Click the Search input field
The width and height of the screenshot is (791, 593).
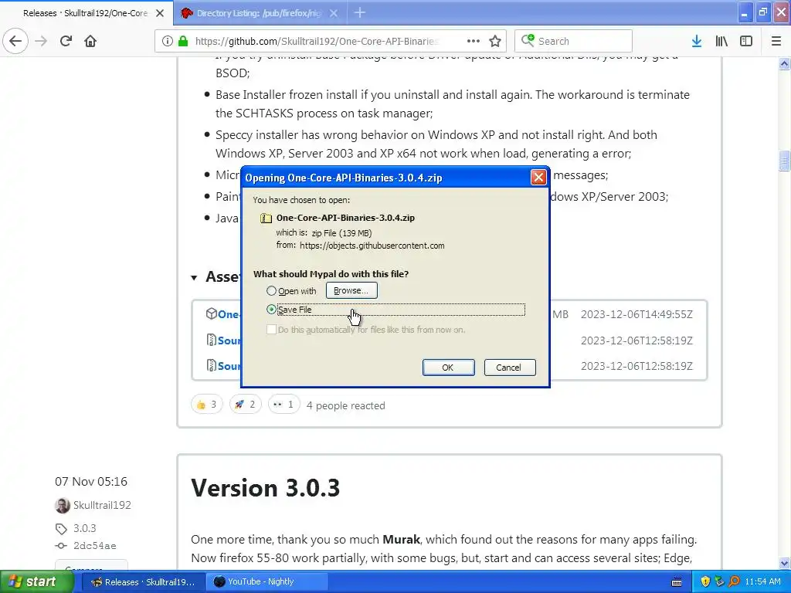point(573,41)
